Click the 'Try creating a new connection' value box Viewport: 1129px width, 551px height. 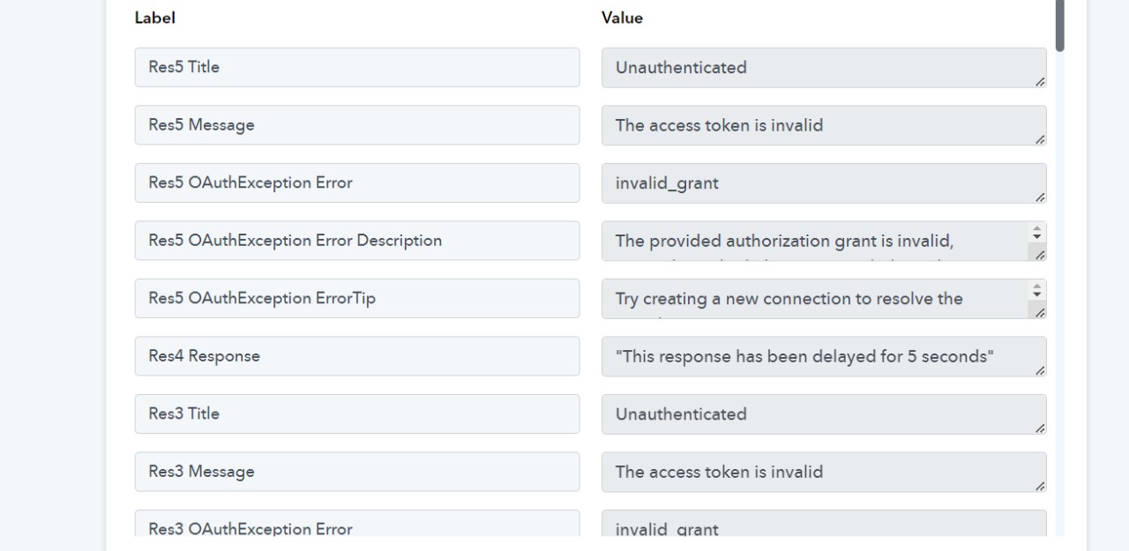[824, 299]
